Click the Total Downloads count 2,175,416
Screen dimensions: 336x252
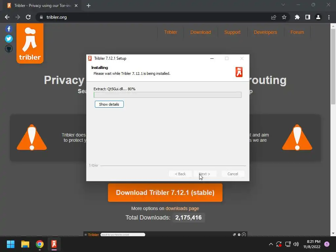point(188,218)
